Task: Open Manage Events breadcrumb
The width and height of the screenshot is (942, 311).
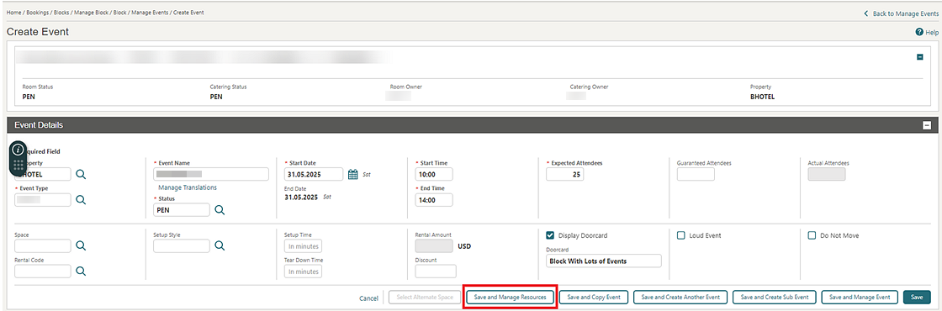Action: (151, 13)
